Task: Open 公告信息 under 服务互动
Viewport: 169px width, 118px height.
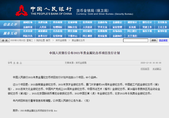Action: tap(57, 31)
